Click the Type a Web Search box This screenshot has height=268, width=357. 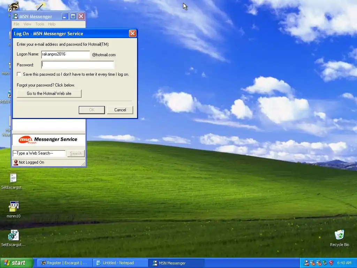pyautogui.click(x=39, y=154)
